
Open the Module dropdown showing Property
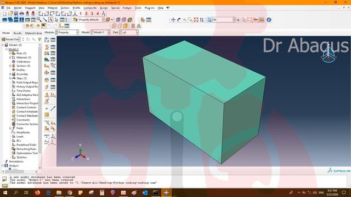point(67,32)
